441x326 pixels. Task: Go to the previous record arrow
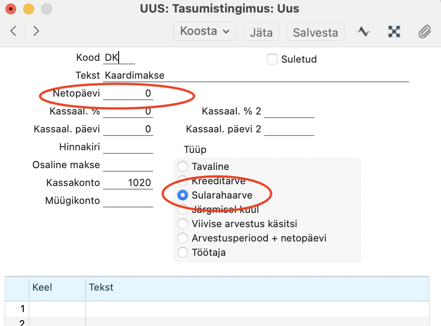coord(13,31)
